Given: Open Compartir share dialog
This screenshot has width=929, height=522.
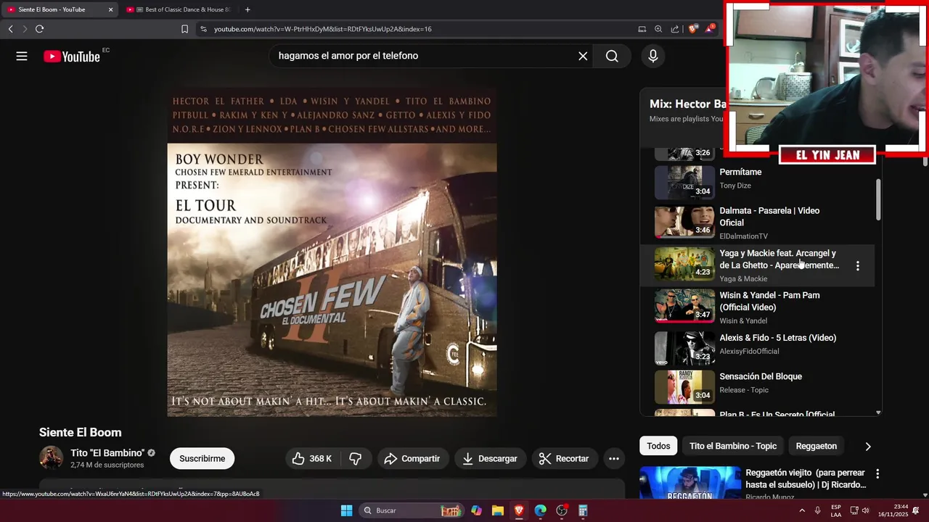Looking at the screenshot, I should [412, 458].
